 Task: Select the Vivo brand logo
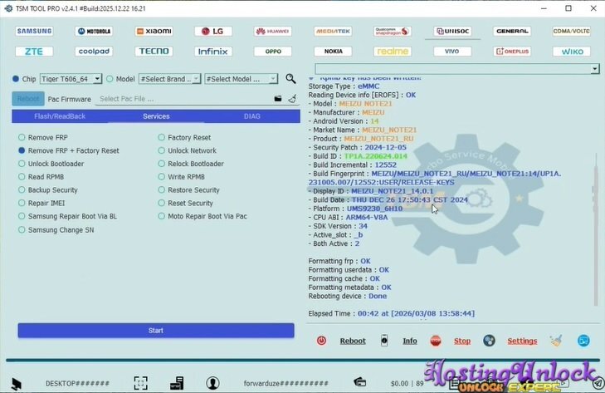tap(452, 52)
